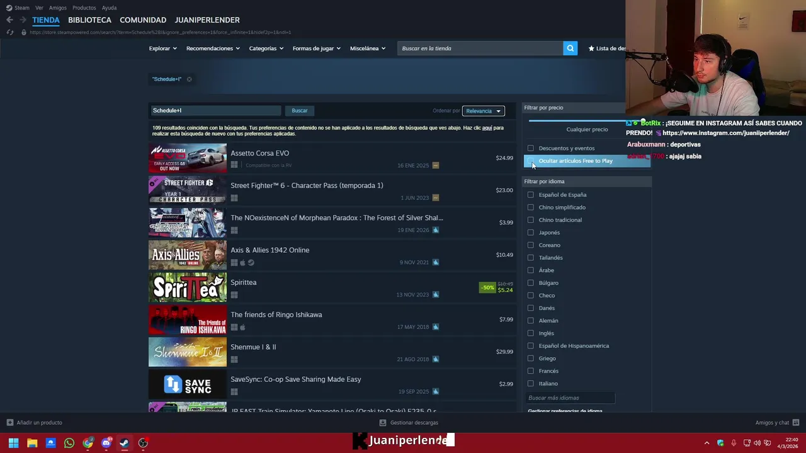Remove the "Schedule+I" search tag
The width and height of the screenshot is (806, 453).
coord(189,79)
